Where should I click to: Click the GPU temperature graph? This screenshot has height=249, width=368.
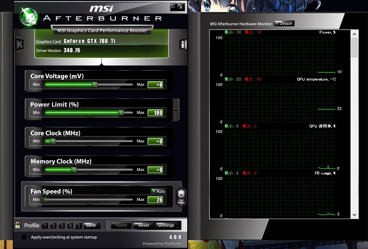point(280,103)
